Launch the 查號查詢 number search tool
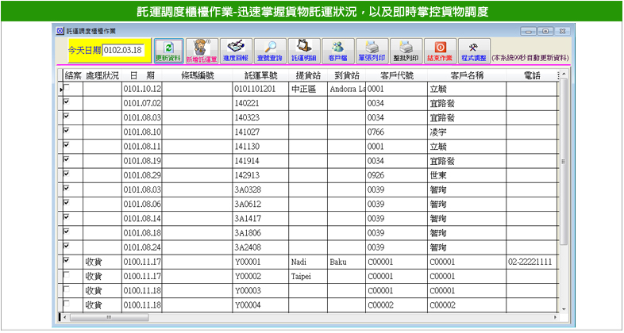This screenshot has width=624, height=333. tap(270, 52)
